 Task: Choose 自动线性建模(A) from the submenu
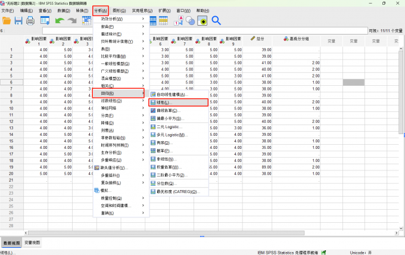tap(179, 95)
